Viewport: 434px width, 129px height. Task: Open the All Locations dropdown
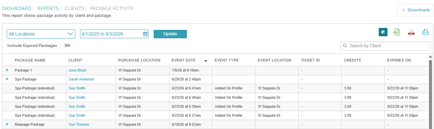click(x=41, y=34)
